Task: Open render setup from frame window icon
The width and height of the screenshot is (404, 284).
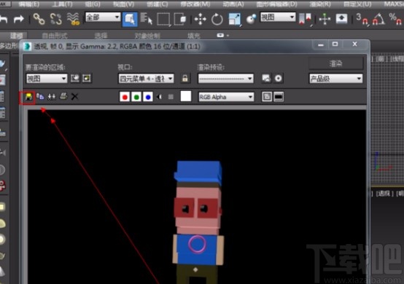Action: [266, 79]
